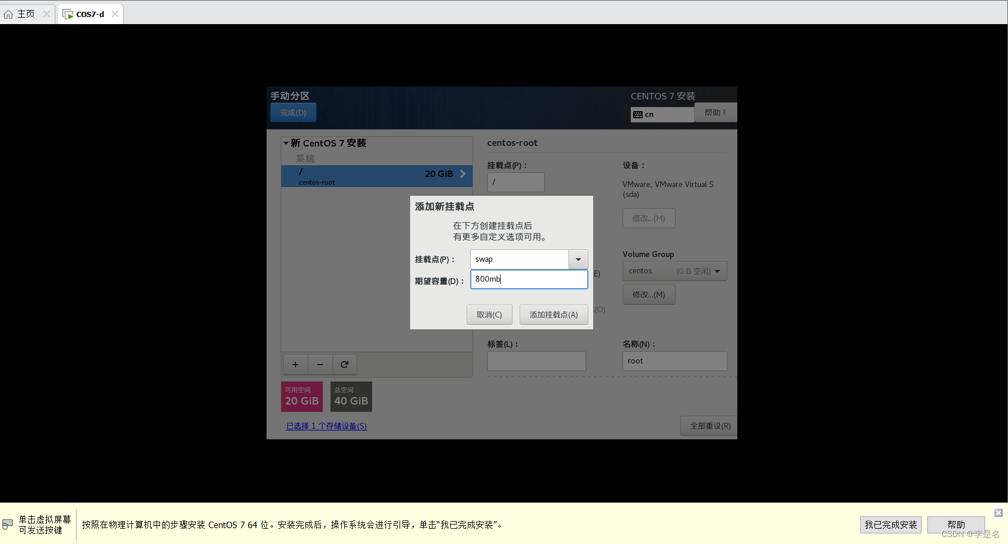Click the 帮助 button in the bottom bar

point(956,525)
